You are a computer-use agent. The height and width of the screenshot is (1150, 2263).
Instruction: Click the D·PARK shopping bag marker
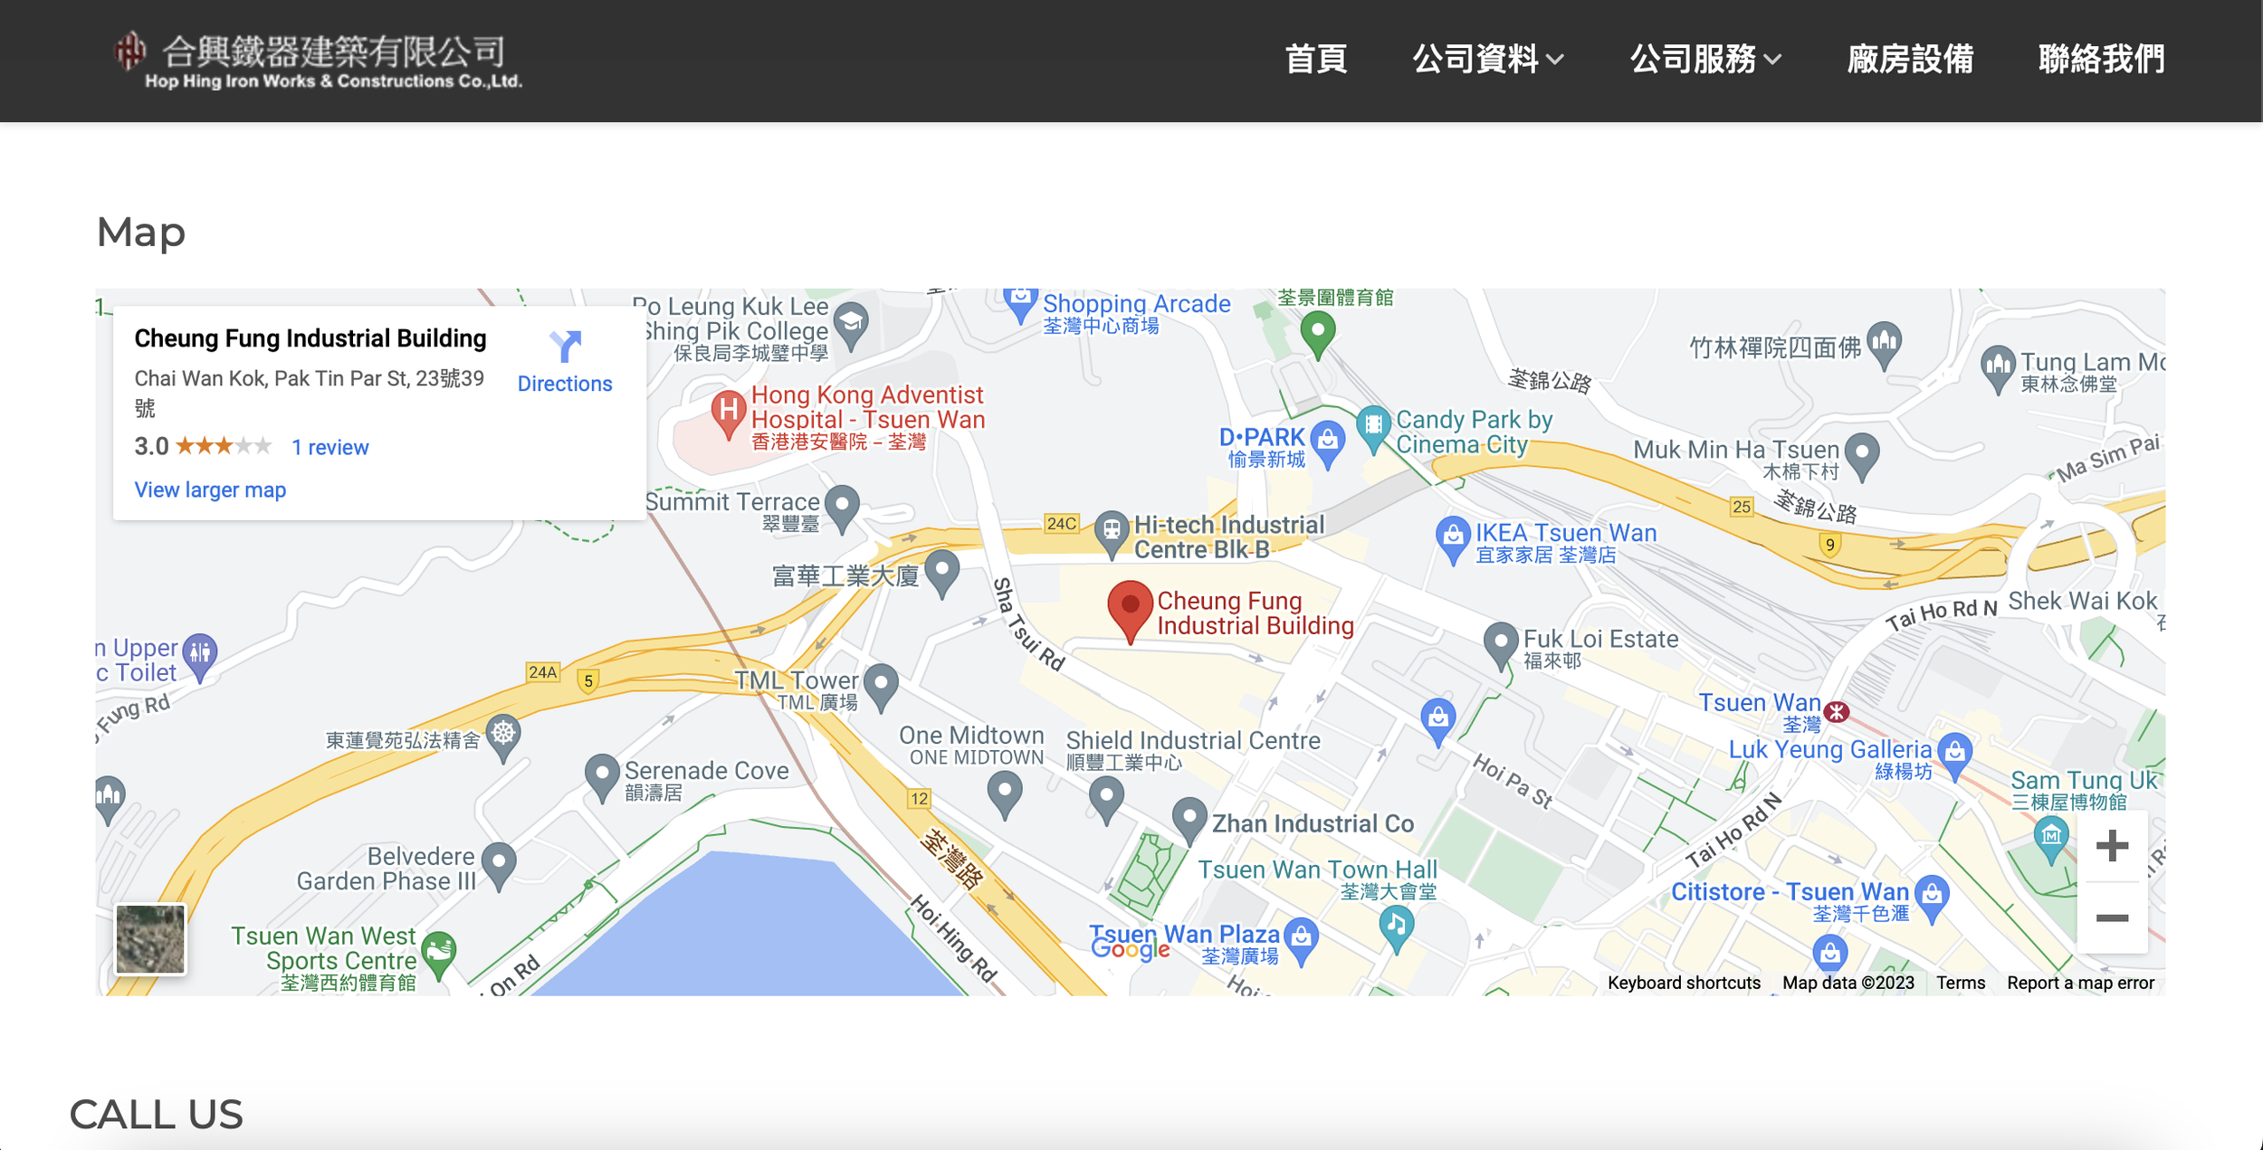tap(1327, 442)
